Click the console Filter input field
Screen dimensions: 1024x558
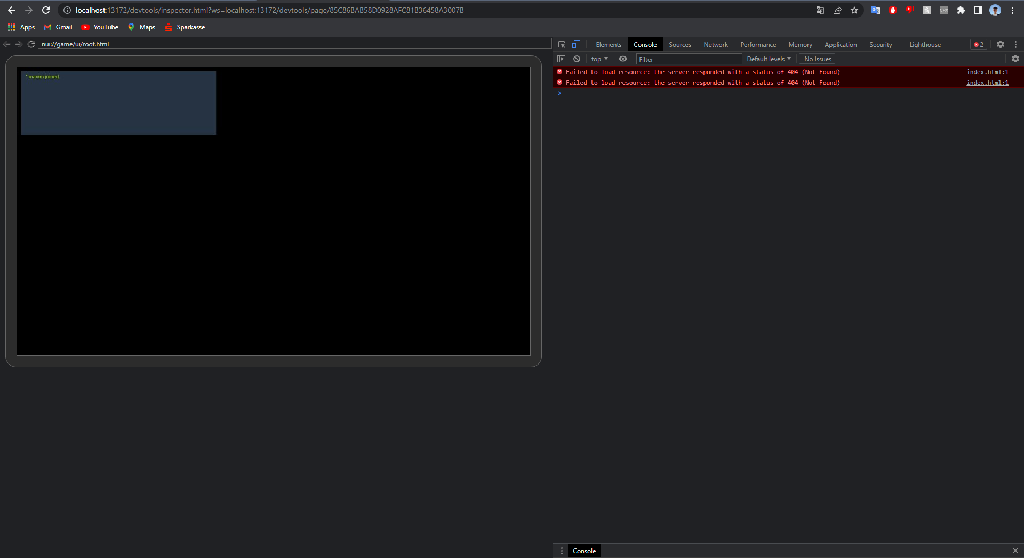coord(688,59)
